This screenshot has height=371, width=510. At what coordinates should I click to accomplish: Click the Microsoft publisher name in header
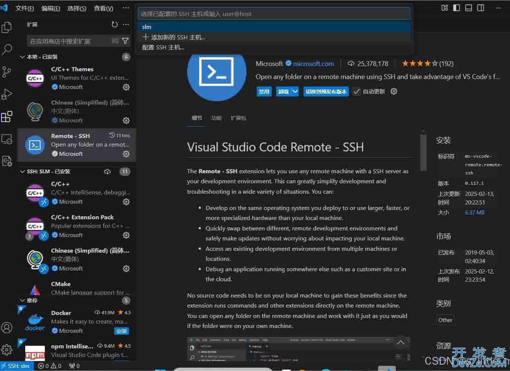click(269, 64)
